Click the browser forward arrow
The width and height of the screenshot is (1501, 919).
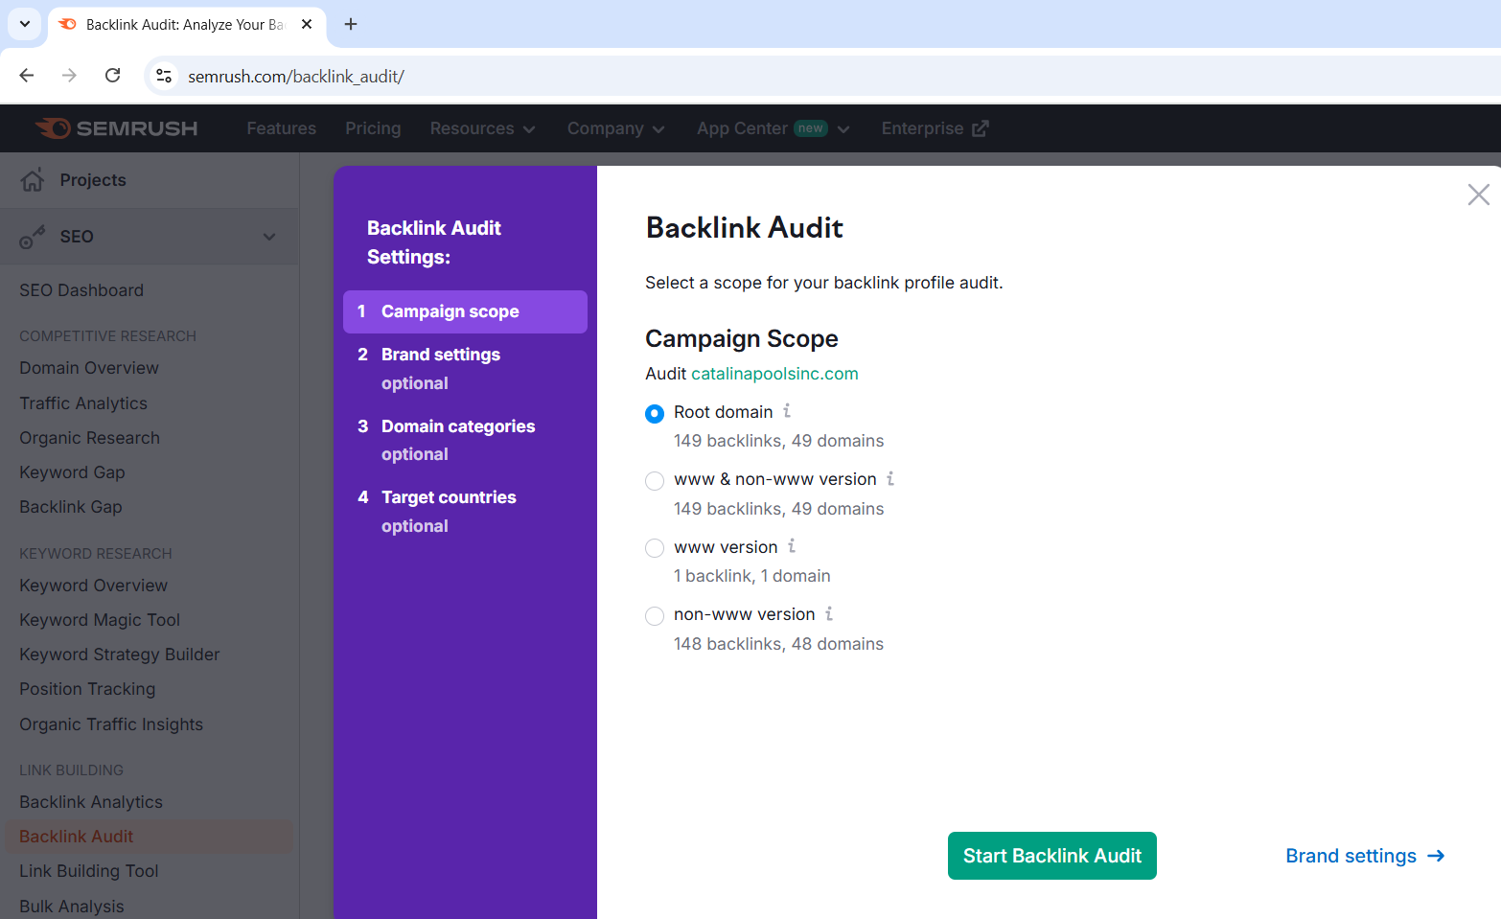click(69, 76)
